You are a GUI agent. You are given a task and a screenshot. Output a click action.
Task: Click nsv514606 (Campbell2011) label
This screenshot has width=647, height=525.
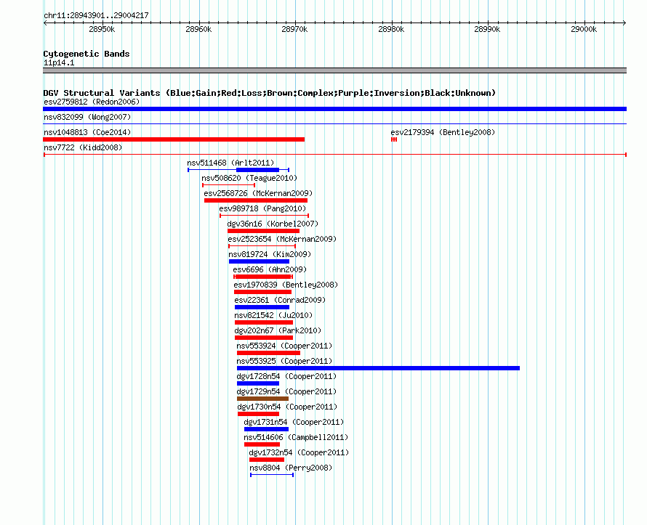click(296, 437)
